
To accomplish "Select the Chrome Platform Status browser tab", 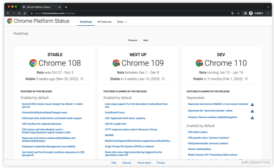I will point(41,7).
